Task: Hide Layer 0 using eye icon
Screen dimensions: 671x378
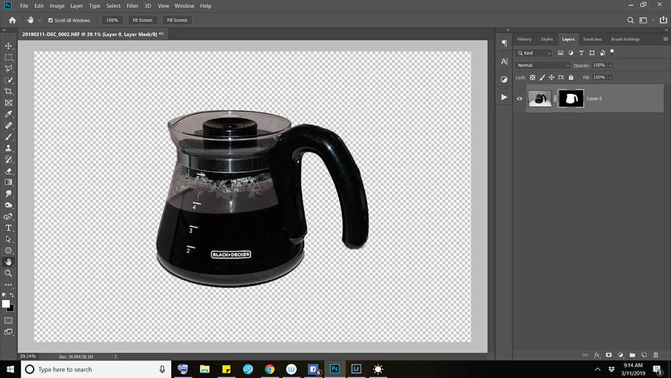Action: coord(519,99)
